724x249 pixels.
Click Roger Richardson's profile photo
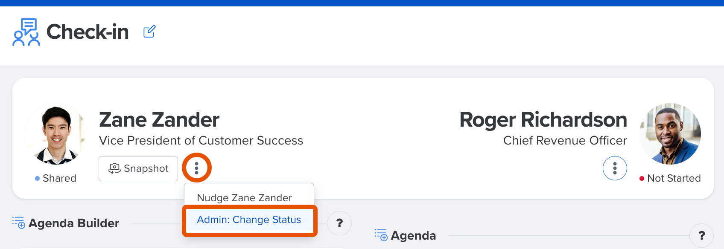670,134
